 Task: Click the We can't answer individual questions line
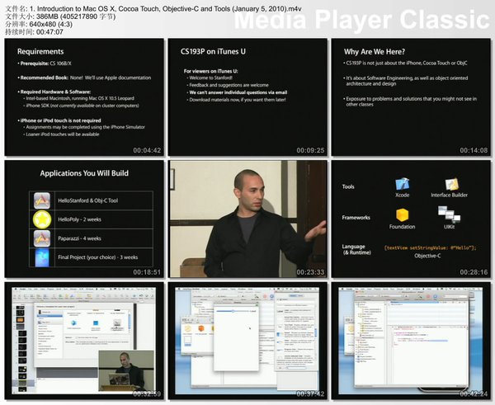click(237, 92)
